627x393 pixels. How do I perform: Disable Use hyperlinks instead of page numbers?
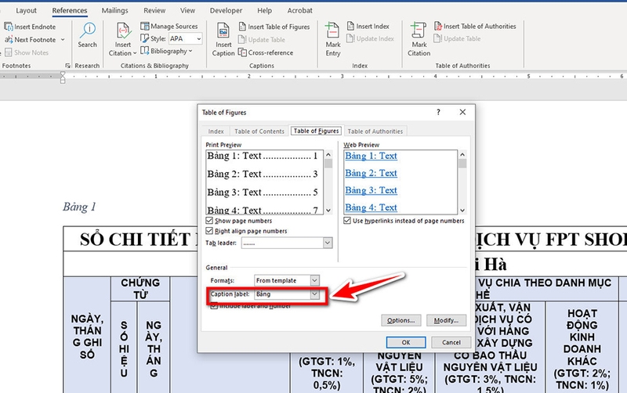pyautogui.click(x=347, y=222)
